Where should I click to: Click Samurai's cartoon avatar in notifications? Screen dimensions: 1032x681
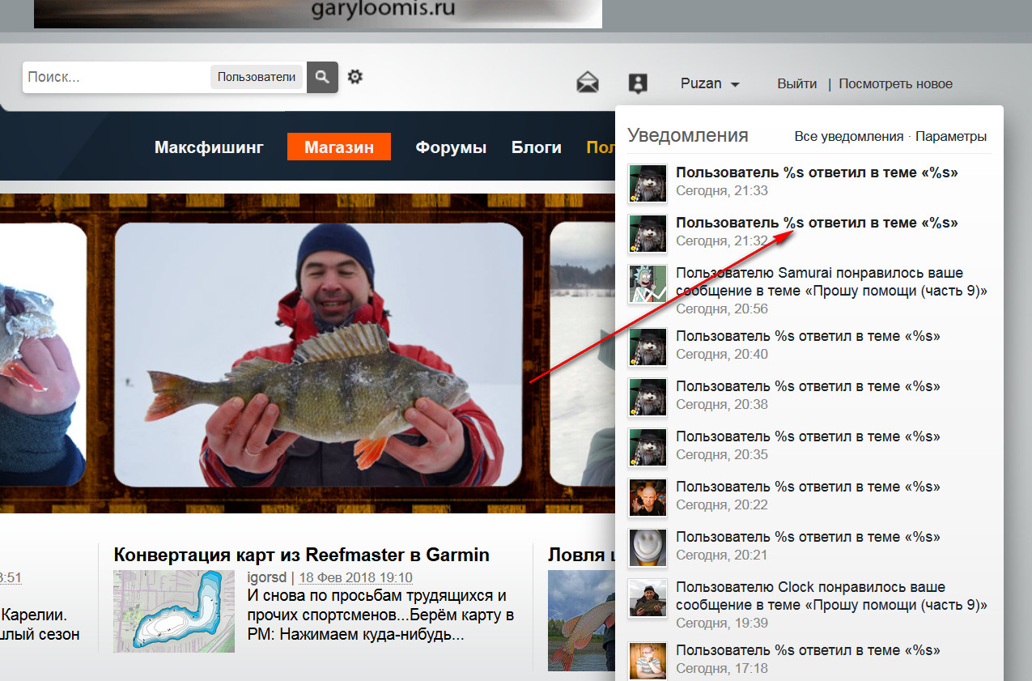point(648,284)
